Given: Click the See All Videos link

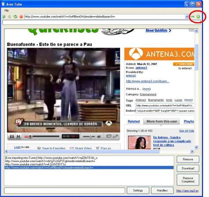Looking at the screenshot, I should click(187, 131).
